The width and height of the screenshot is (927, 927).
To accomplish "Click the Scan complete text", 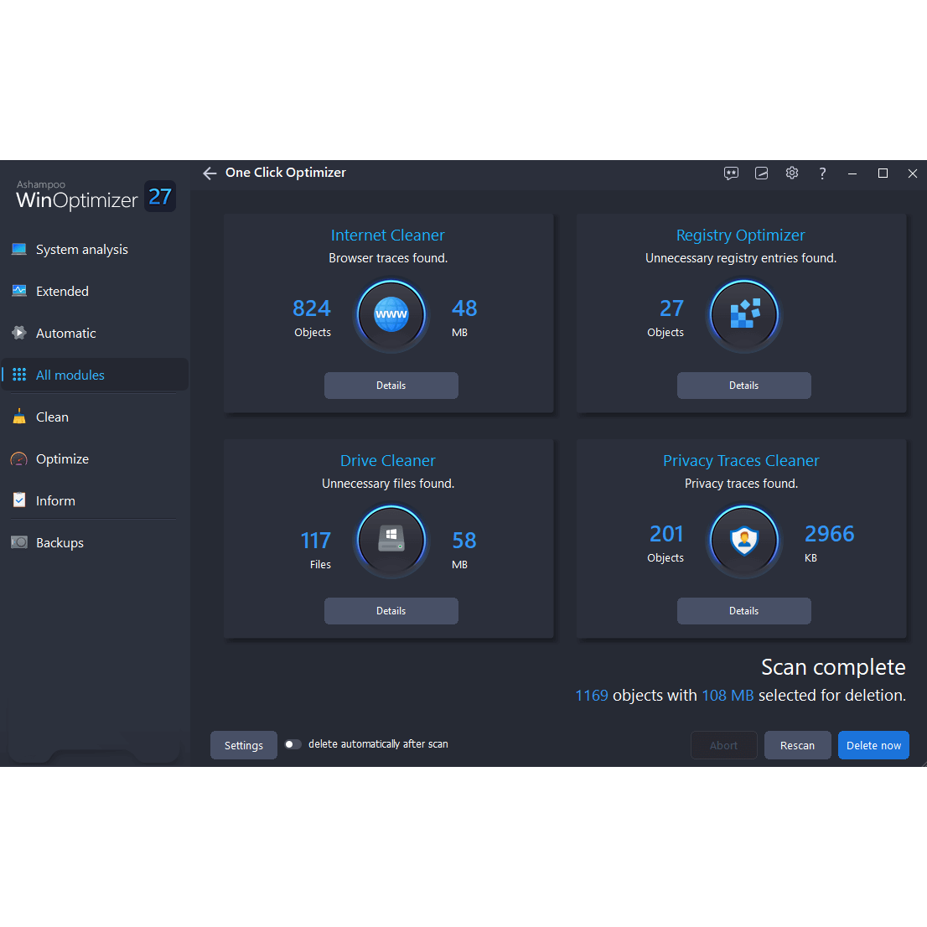I will [833, 667].
